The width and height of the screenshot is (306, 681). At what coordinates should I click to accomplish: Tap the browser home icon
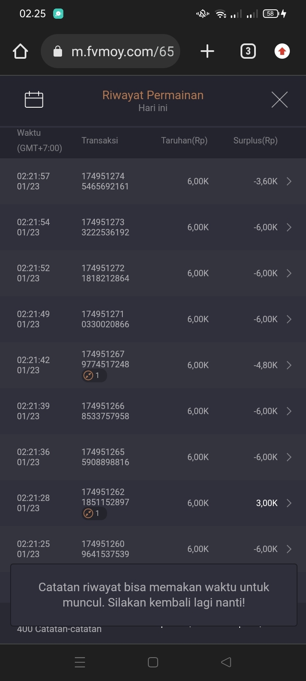(x=20, y=52)
